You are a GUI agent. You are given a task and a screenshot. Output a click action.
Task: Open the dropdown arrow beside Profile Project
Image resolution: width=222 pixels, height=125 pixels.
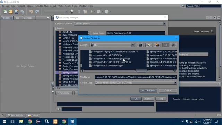110,11
